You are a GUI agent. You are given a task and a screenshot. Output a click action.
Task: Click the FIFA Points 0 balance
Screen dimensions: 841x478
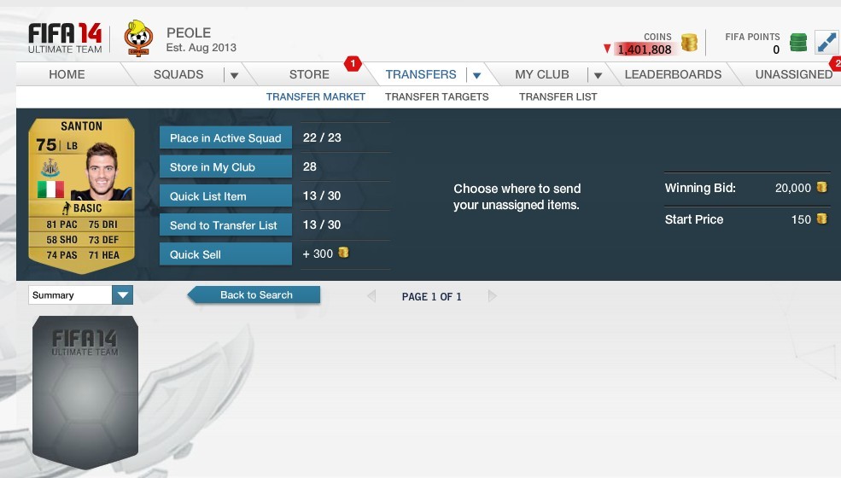[x=776, y=50]
